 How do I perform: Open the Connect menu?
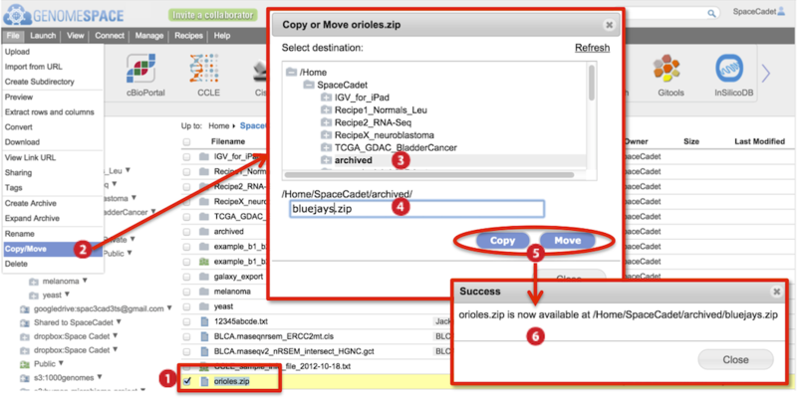(110, 36)
